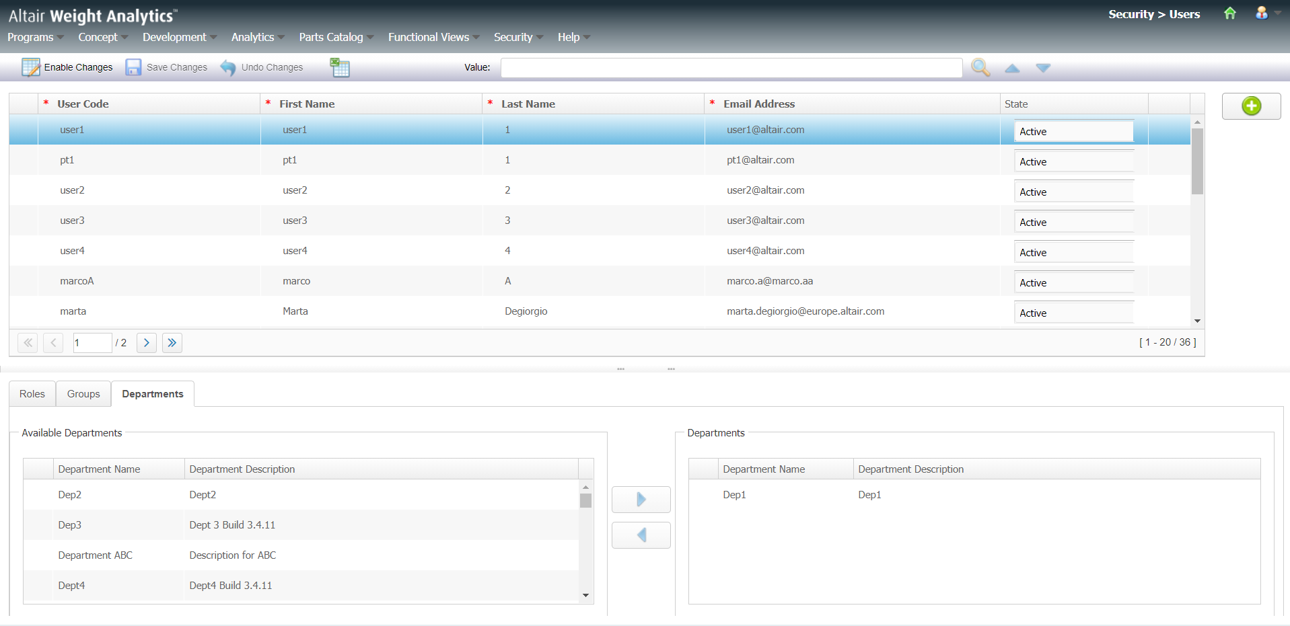Viewport: 1290px width, 626px height.
Task: Jump to previous search result arrow
Action: click(1012, 68)
